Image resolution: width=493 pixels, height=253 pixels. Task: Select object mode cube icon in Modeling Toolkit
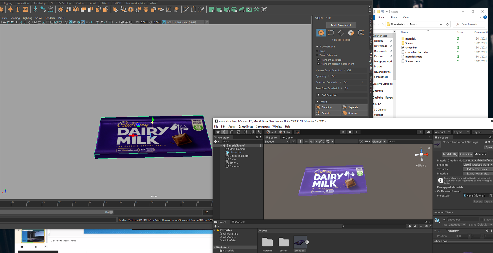point(321,33)
